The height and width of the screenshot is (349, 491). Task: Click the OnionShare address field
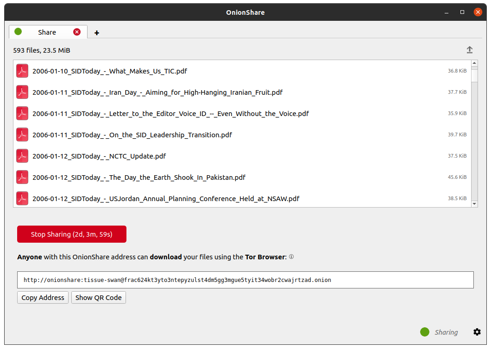(245, 280)
